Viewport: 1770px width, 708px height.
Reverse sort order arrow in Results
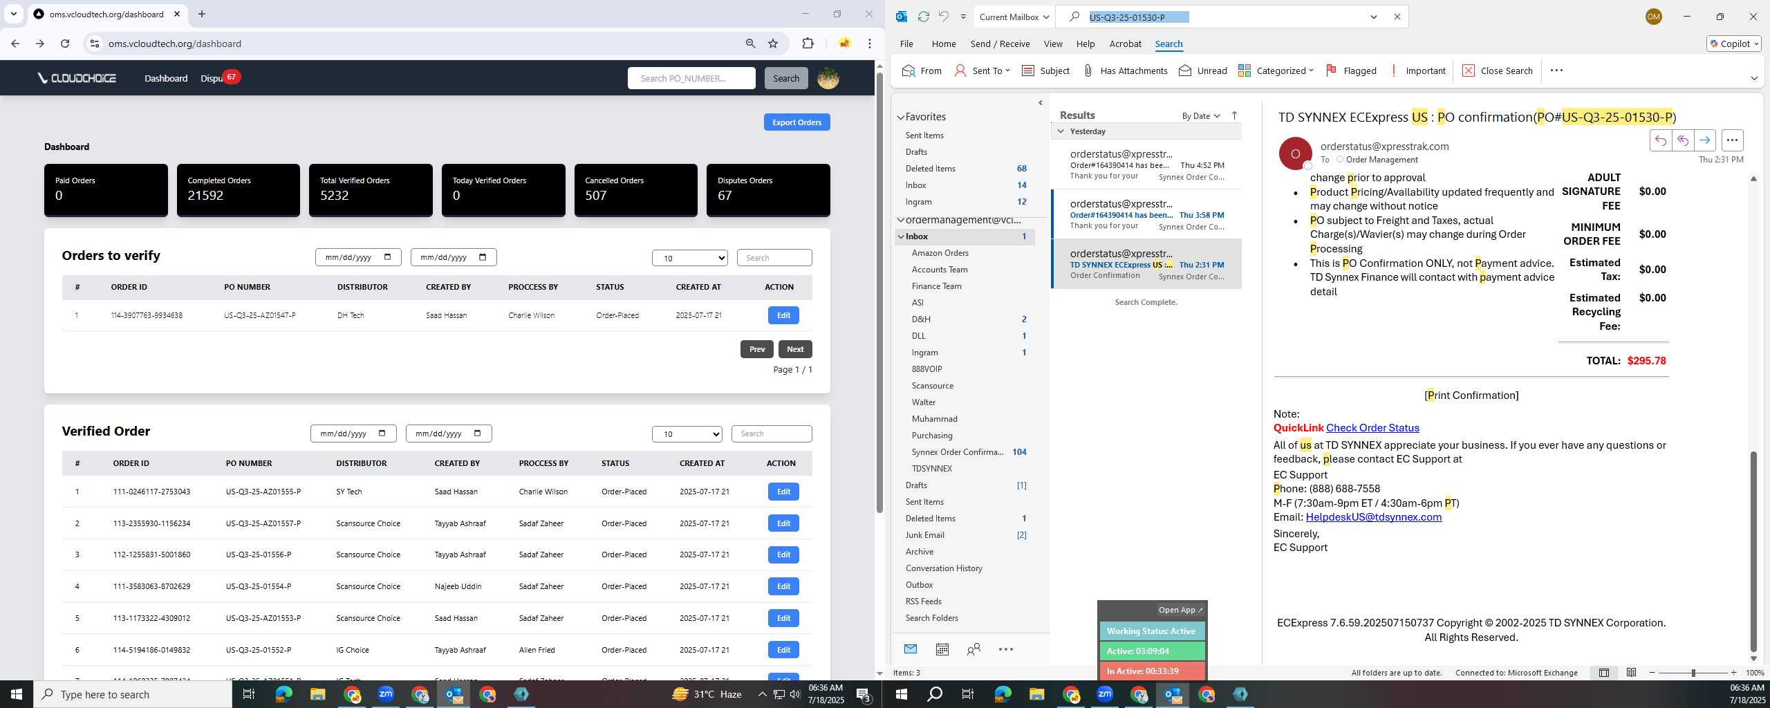1234,115
